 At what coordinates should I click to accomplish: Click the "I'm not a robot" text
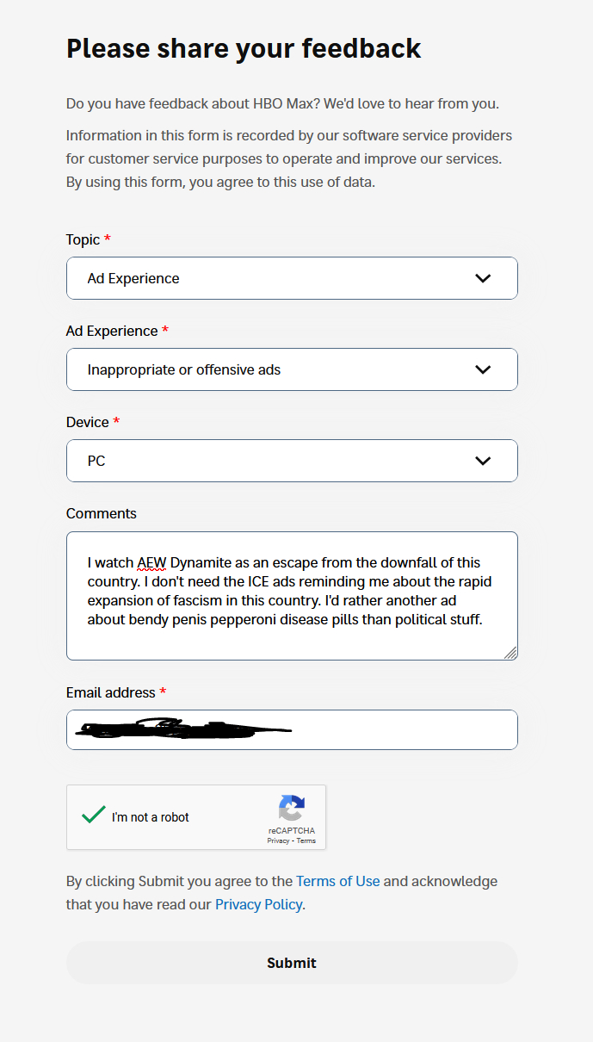[x=151, y=817]
